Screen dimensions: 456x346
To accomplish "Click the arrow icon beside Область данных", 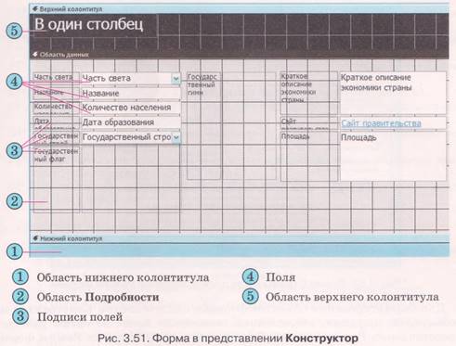I will pyautogui.click(x=35, y=55).
